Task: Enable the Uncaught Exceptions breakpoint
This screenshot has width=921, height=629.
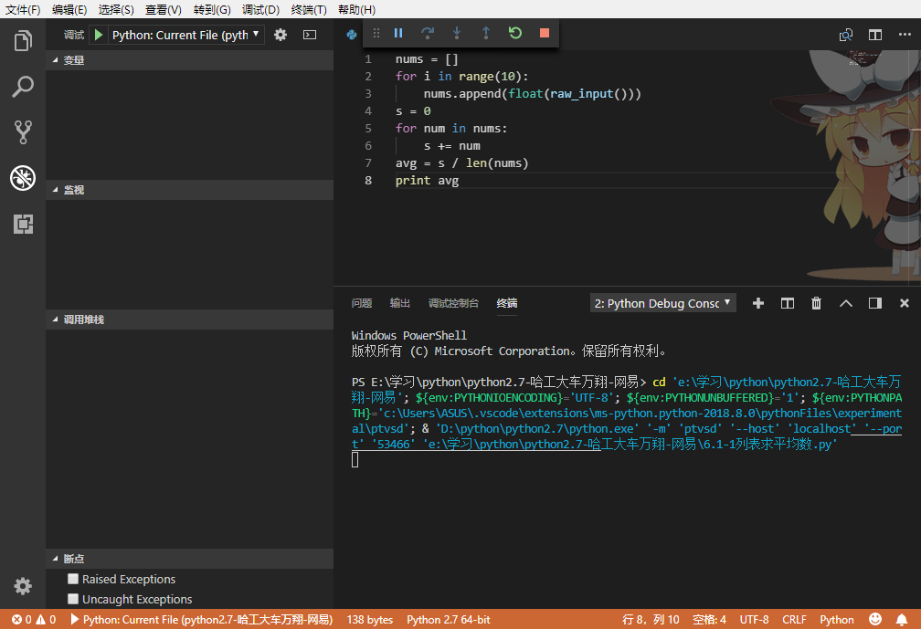Action: pos(73,599)
